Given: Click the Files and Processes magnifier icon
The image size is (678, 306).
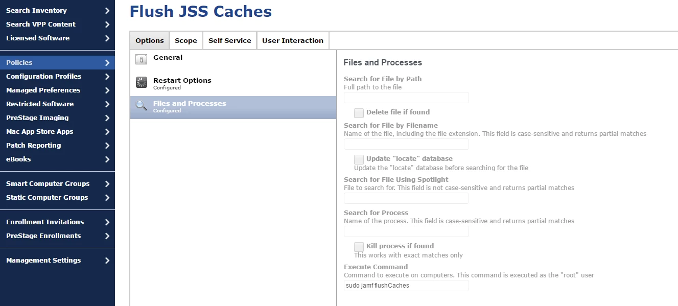Looking at the screenshot, I should pyautogui.click(x=141, y=106).
